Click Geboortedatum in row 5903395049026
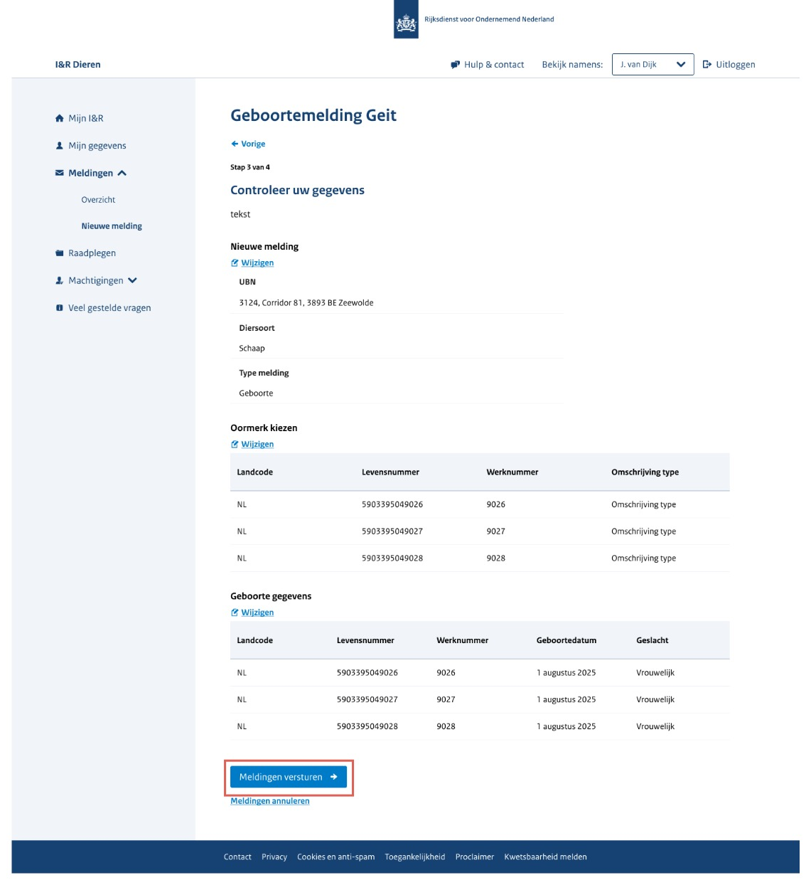The image size is (811, 885). (566, 673)
